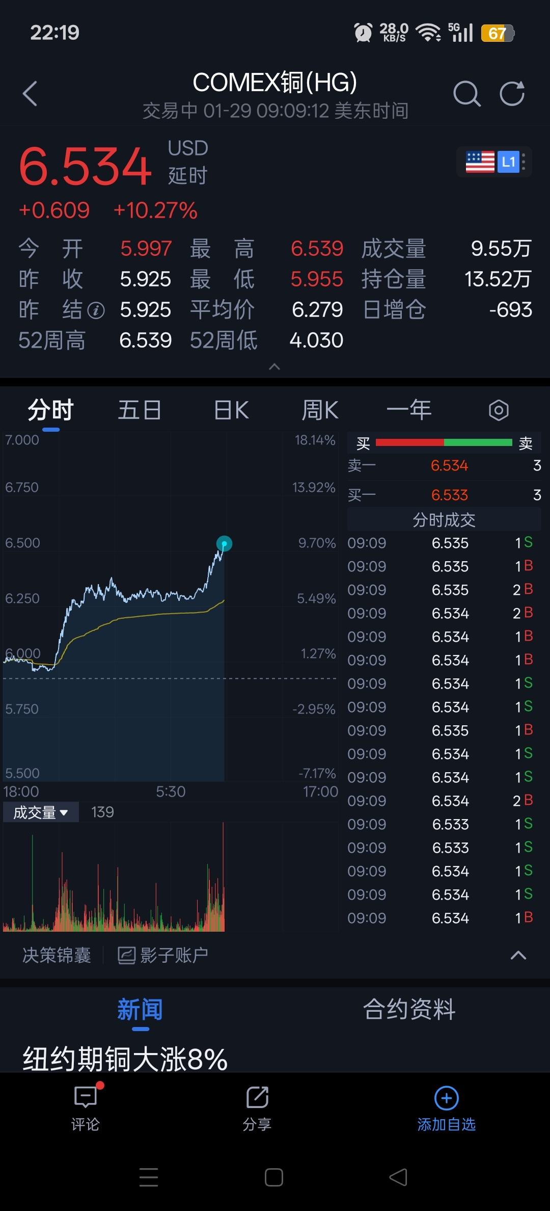Tap the Android home square button
550x1211 pixels.
tap(274, 1177)
